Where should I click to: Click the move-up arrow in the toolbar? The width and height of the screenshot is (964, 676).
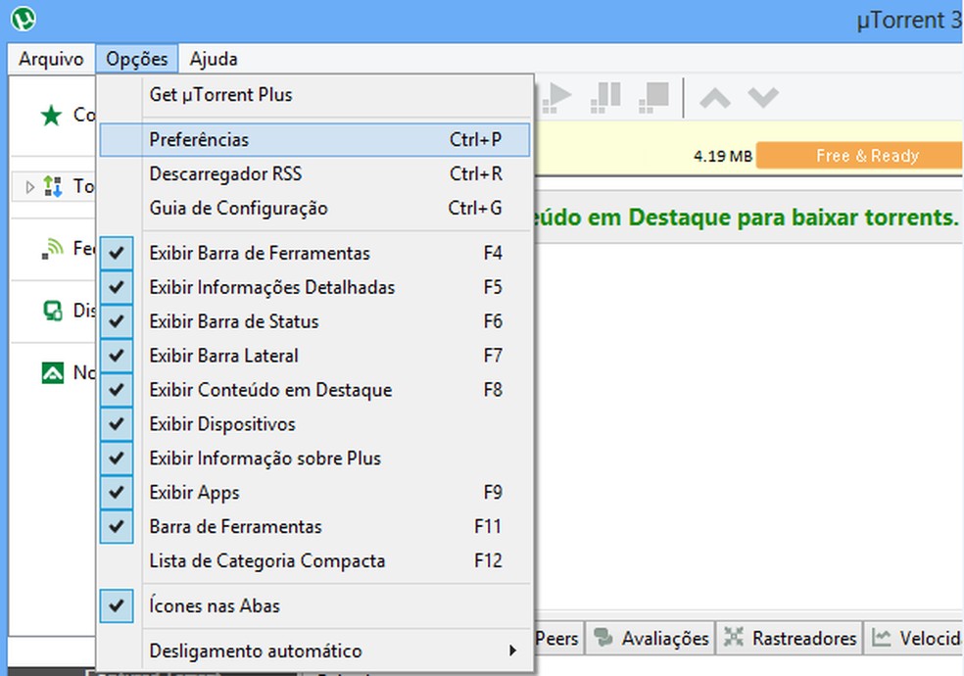(x=714, y=97)
